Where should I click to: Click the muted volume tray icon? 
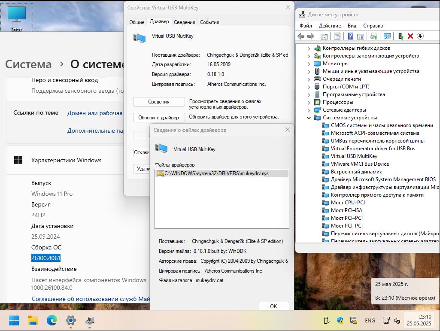pos(397,320)
